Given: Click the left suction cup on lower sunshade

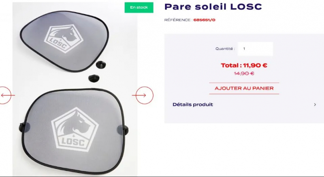Looking at the screenshot, I should (24, 127).
